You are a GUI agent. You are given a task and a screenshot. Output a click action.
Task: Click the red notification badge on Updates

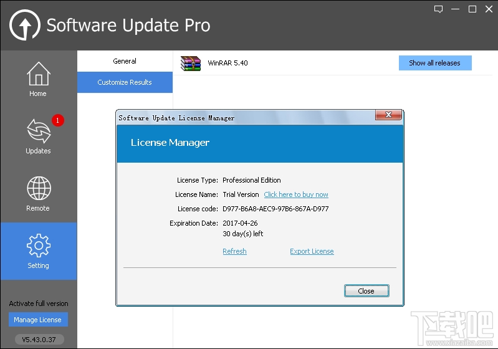[x=58, y=120]
